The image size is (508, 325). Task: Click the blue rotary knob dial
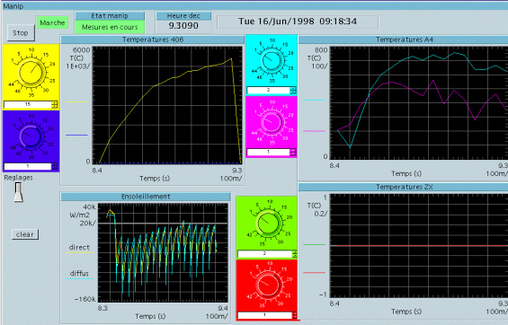(x=31, y=136)
